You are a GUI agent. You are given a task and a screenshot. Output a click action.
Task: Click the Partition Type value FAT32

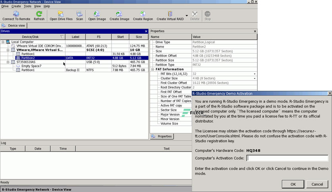pos(197,65)
